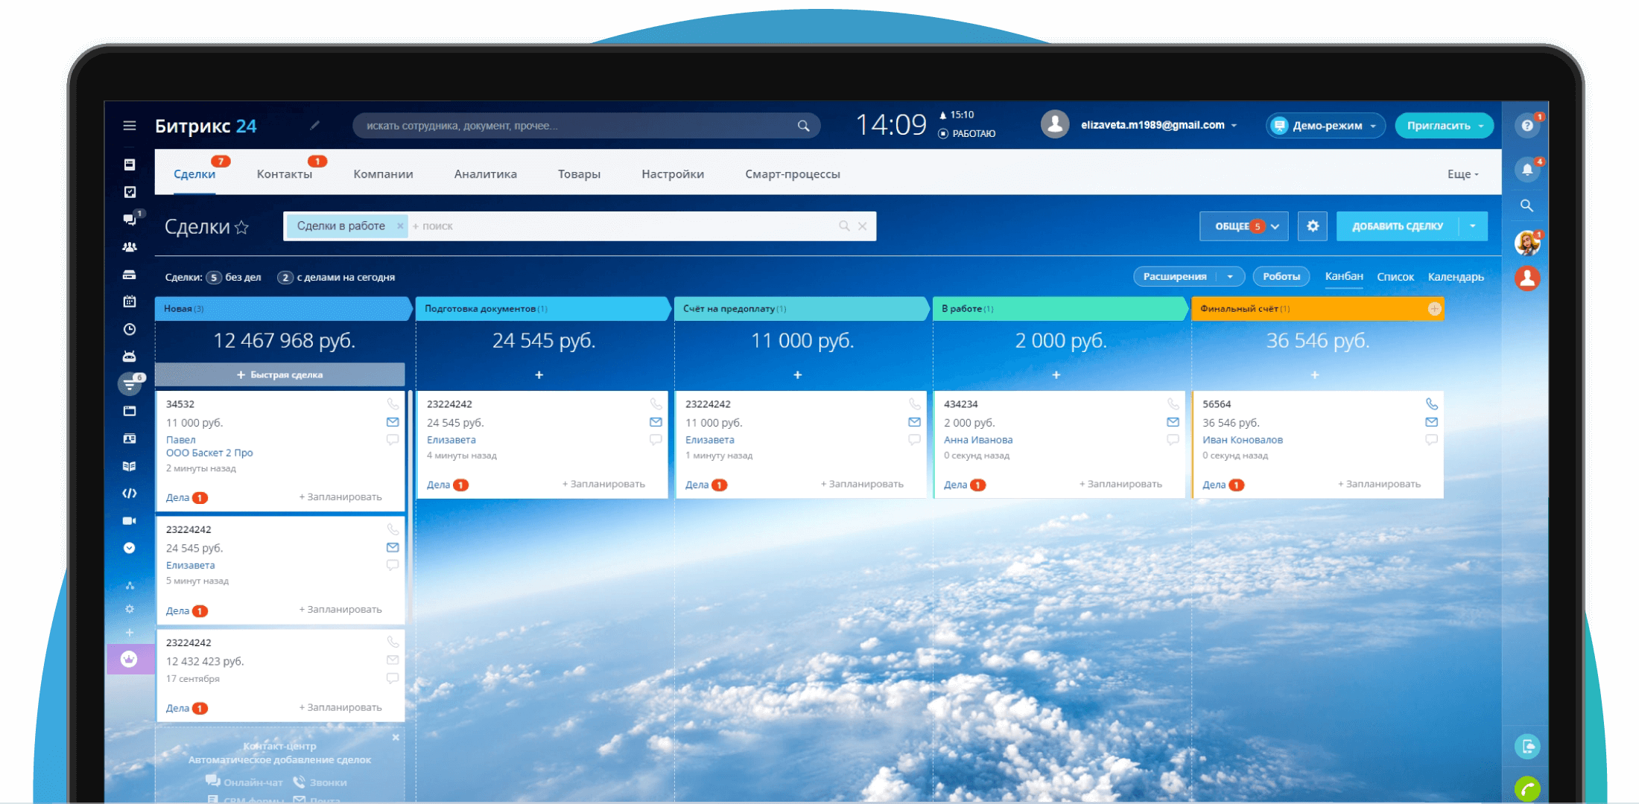Click Запланировать on card 34532
Image resolution: width=1639 pixels, height=804 pixels.
click(340, 497)
